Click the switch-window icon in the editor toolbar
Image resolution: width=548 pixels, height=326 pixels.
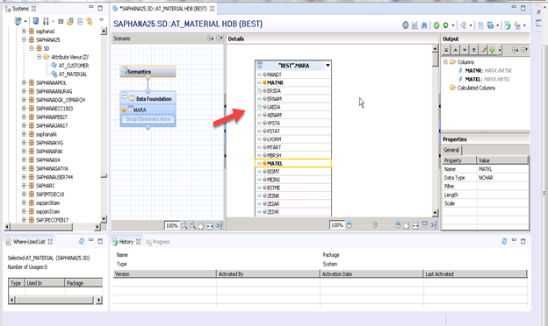[490, 25]
